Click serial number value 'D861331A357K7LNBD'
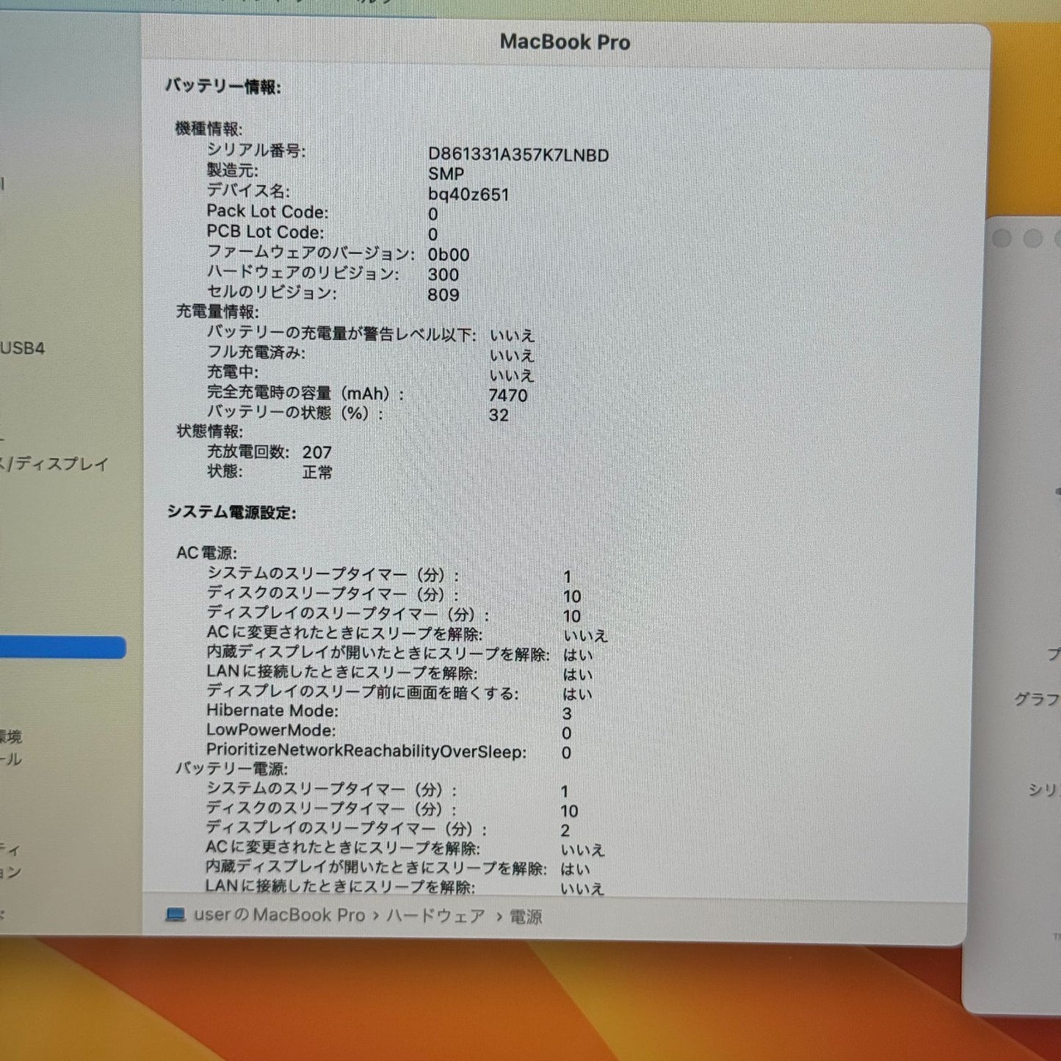Image resolution: width=1061 pixels, height=1061 pixels. pyautogui.click(x=518, y=155)
